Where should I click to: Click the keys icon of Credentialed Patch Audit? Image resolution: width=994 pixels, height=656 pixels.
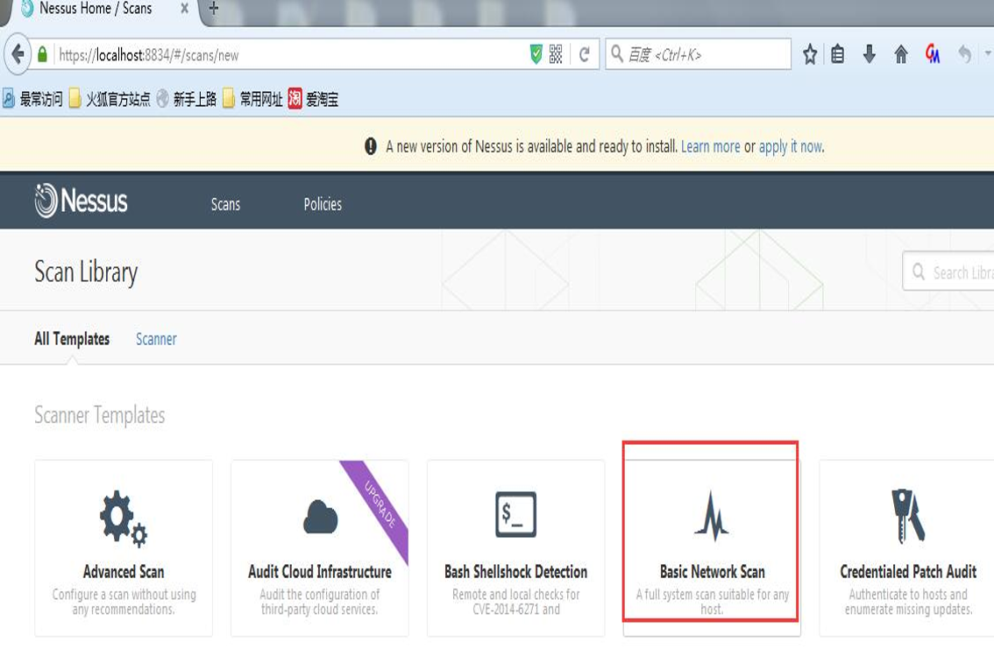tap(908, 516)
